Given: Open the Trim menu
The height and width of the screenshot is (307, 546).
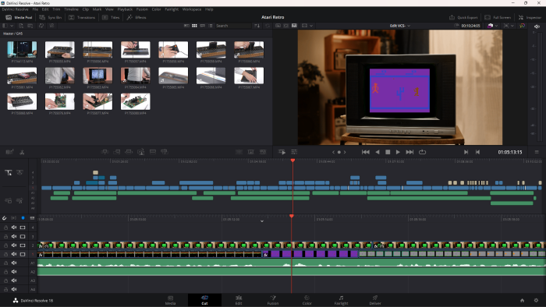Looking at the screenshot, I should [x=56, y=9].
